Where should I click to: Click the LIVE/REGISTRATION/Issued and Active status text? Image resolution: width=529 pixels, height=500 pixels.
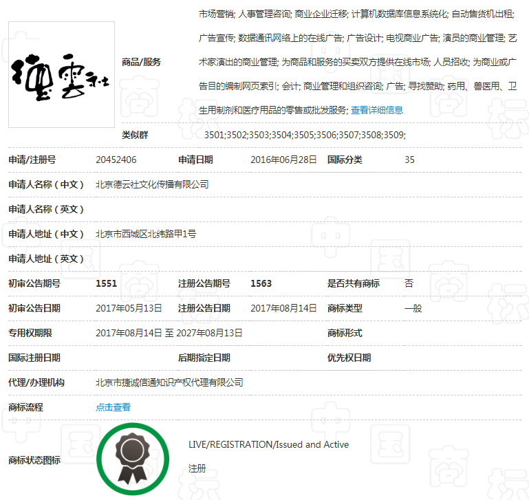[x=268, y=444]
